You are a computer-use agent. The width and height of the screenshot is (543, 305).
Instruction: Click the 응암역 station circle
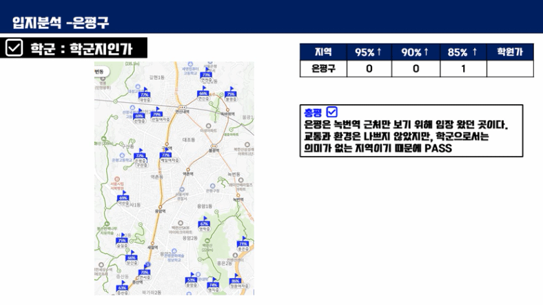tap(160, 206)
